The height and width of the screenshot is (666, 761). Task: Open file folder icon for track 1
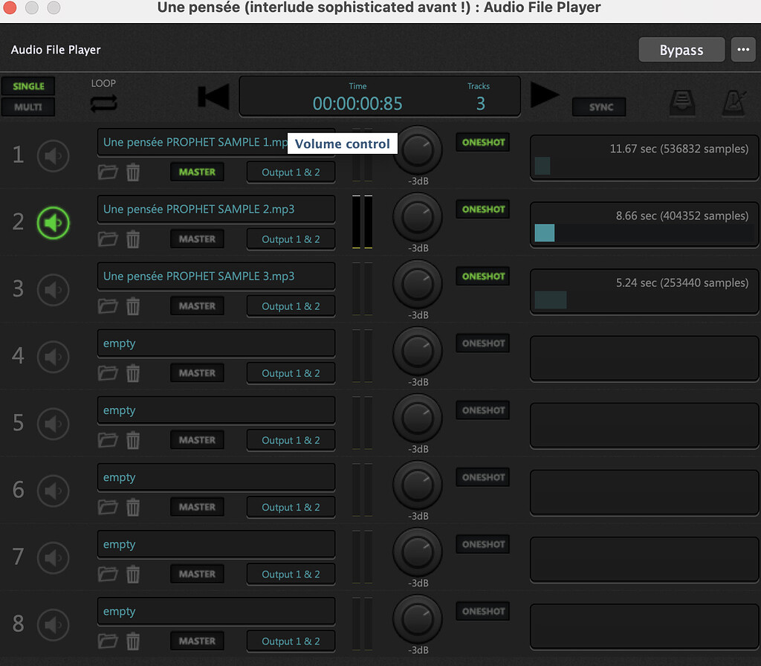(108, 172)
